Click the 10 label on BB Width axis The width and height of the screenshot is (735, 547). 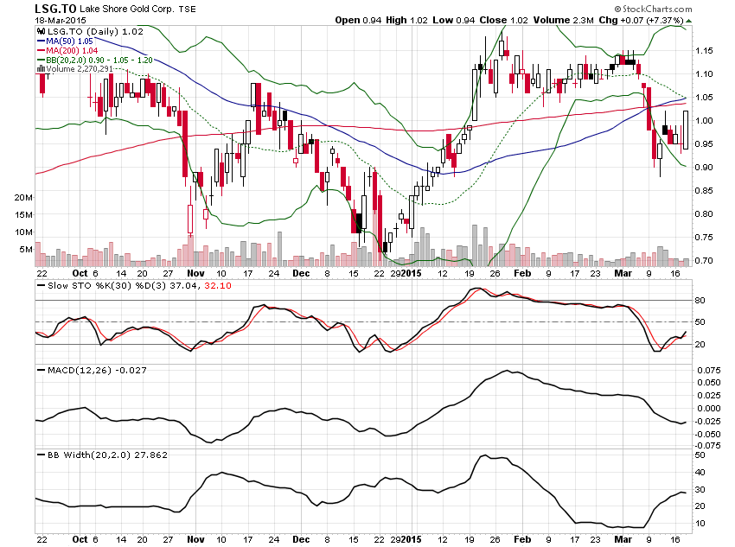pyautogui.click(x=700, y=523)
